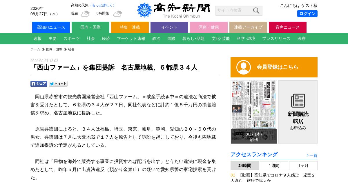Image resolution: width=348 pixels, height=182 pixels.
Task: Open the 8/27 朝刊 newspaper front page thumbnail
Action: click(254, 112)
